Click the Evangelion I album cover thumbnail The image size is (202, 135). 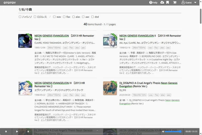point(25,41)
